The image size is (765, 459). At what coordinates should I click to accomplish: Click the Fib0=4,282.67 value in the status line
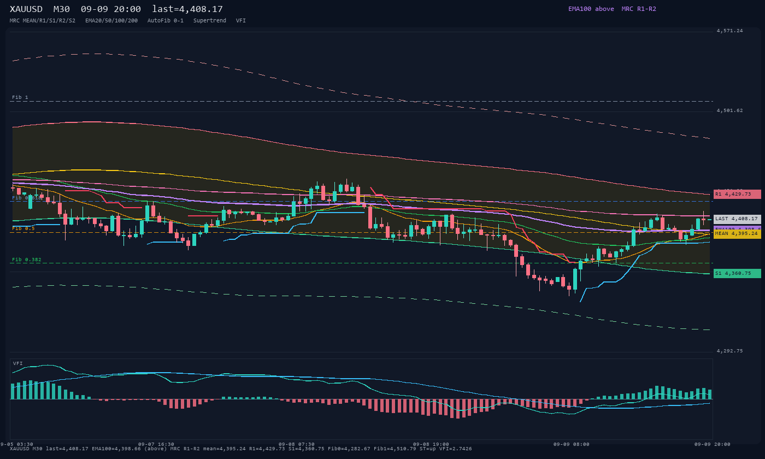(349, 449)
